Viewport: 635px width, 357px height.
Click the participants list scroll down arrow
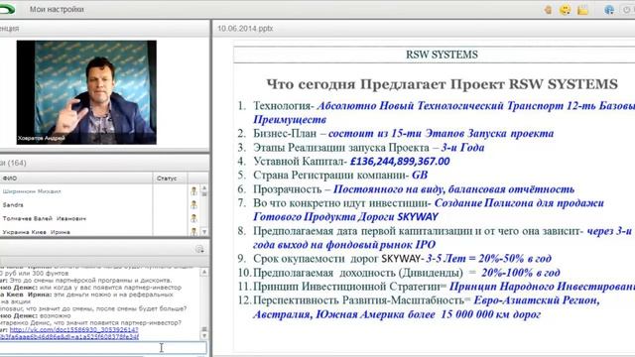(x=204, y=232)
